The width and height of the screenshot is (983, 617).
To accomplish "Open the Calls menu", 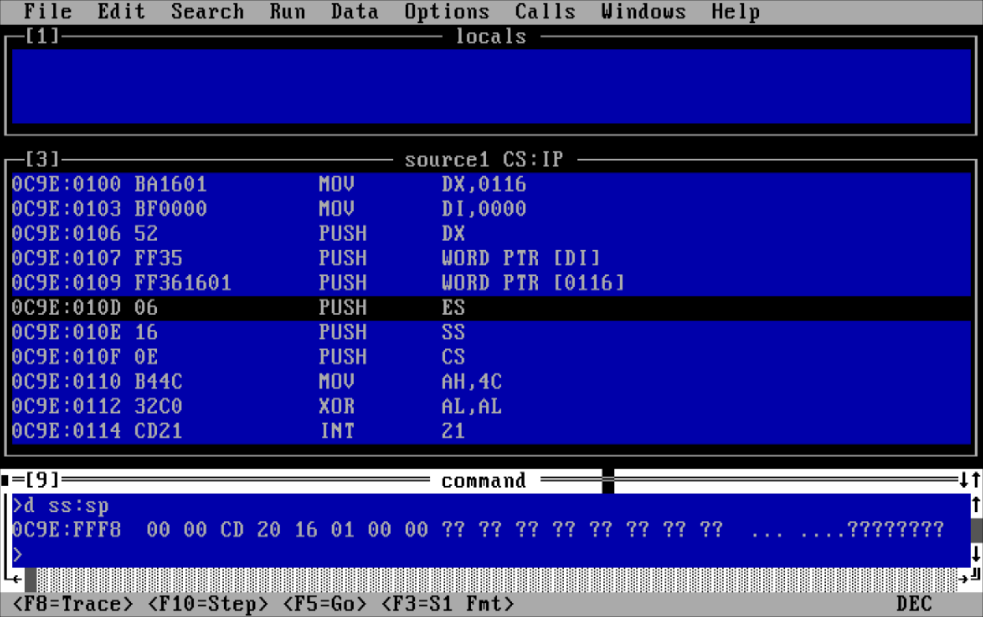I will [545, 11].
